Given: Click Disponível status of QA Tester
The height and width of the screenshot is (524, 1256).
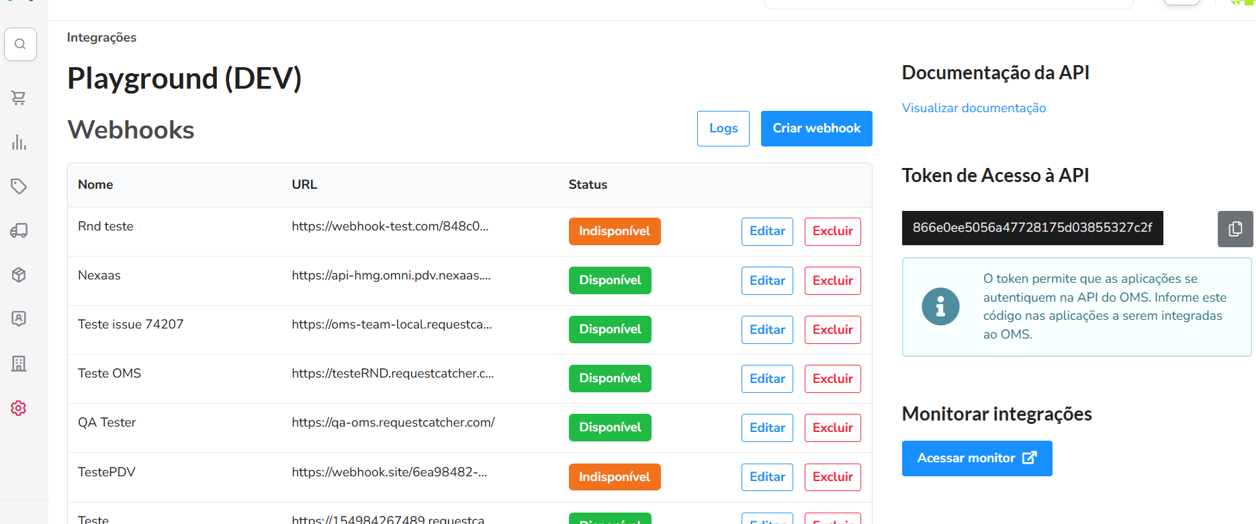Looking at the screenshot, I should 610,428.
